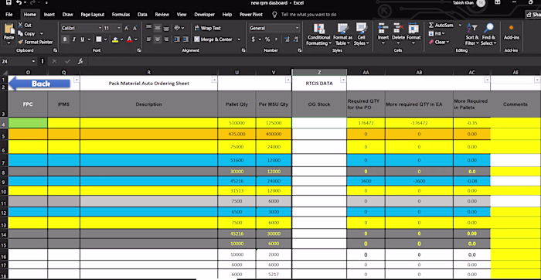Click Decrease Font Size icon
This screenshot has height=280, width=541.
[135, 28]
